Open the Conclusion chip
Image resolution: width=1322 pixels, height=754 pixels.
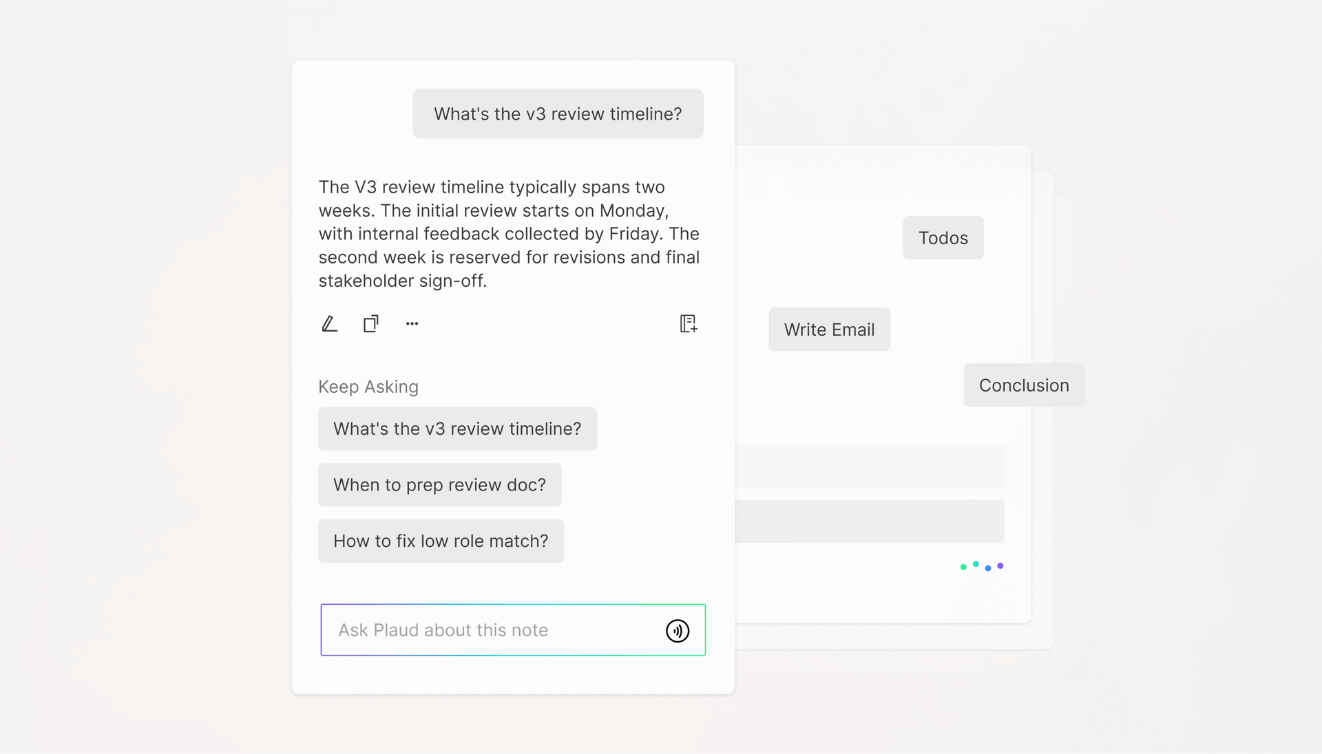click(1024, 385)
